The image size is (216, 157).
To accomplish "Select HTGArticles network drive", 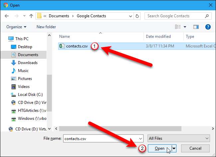I will [x=32, y=111].
